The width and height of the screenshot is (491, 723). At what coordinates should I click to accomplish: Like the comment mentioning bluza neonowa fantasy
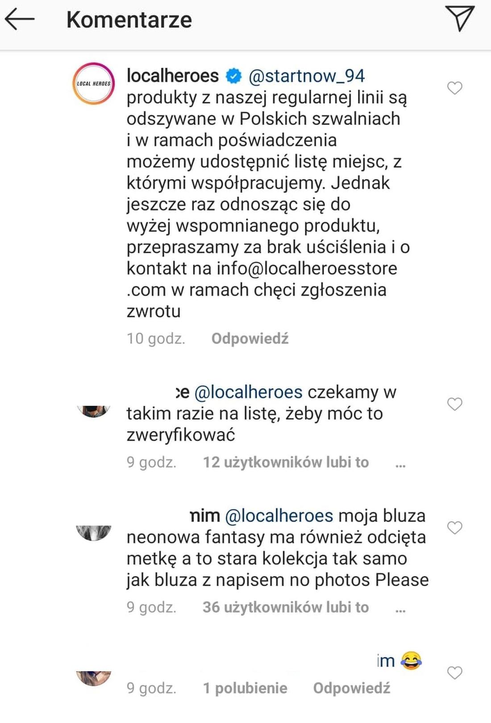[x=455, y=528]
